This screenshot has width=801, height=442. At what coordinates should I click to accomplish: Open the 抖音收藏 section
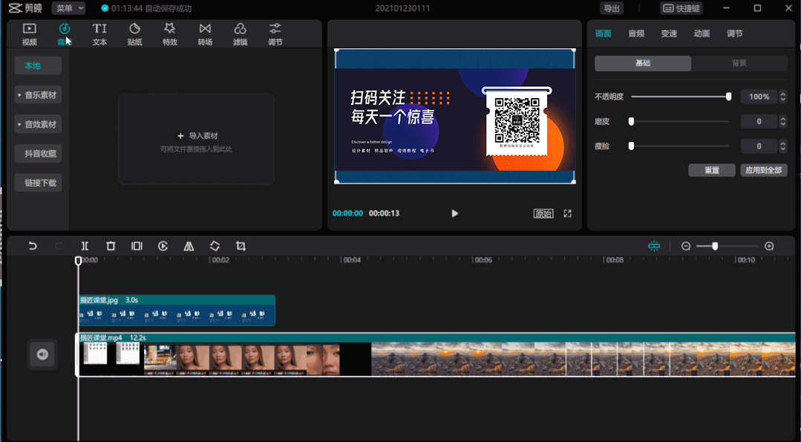pyautogui.click(x=39, y=153)
